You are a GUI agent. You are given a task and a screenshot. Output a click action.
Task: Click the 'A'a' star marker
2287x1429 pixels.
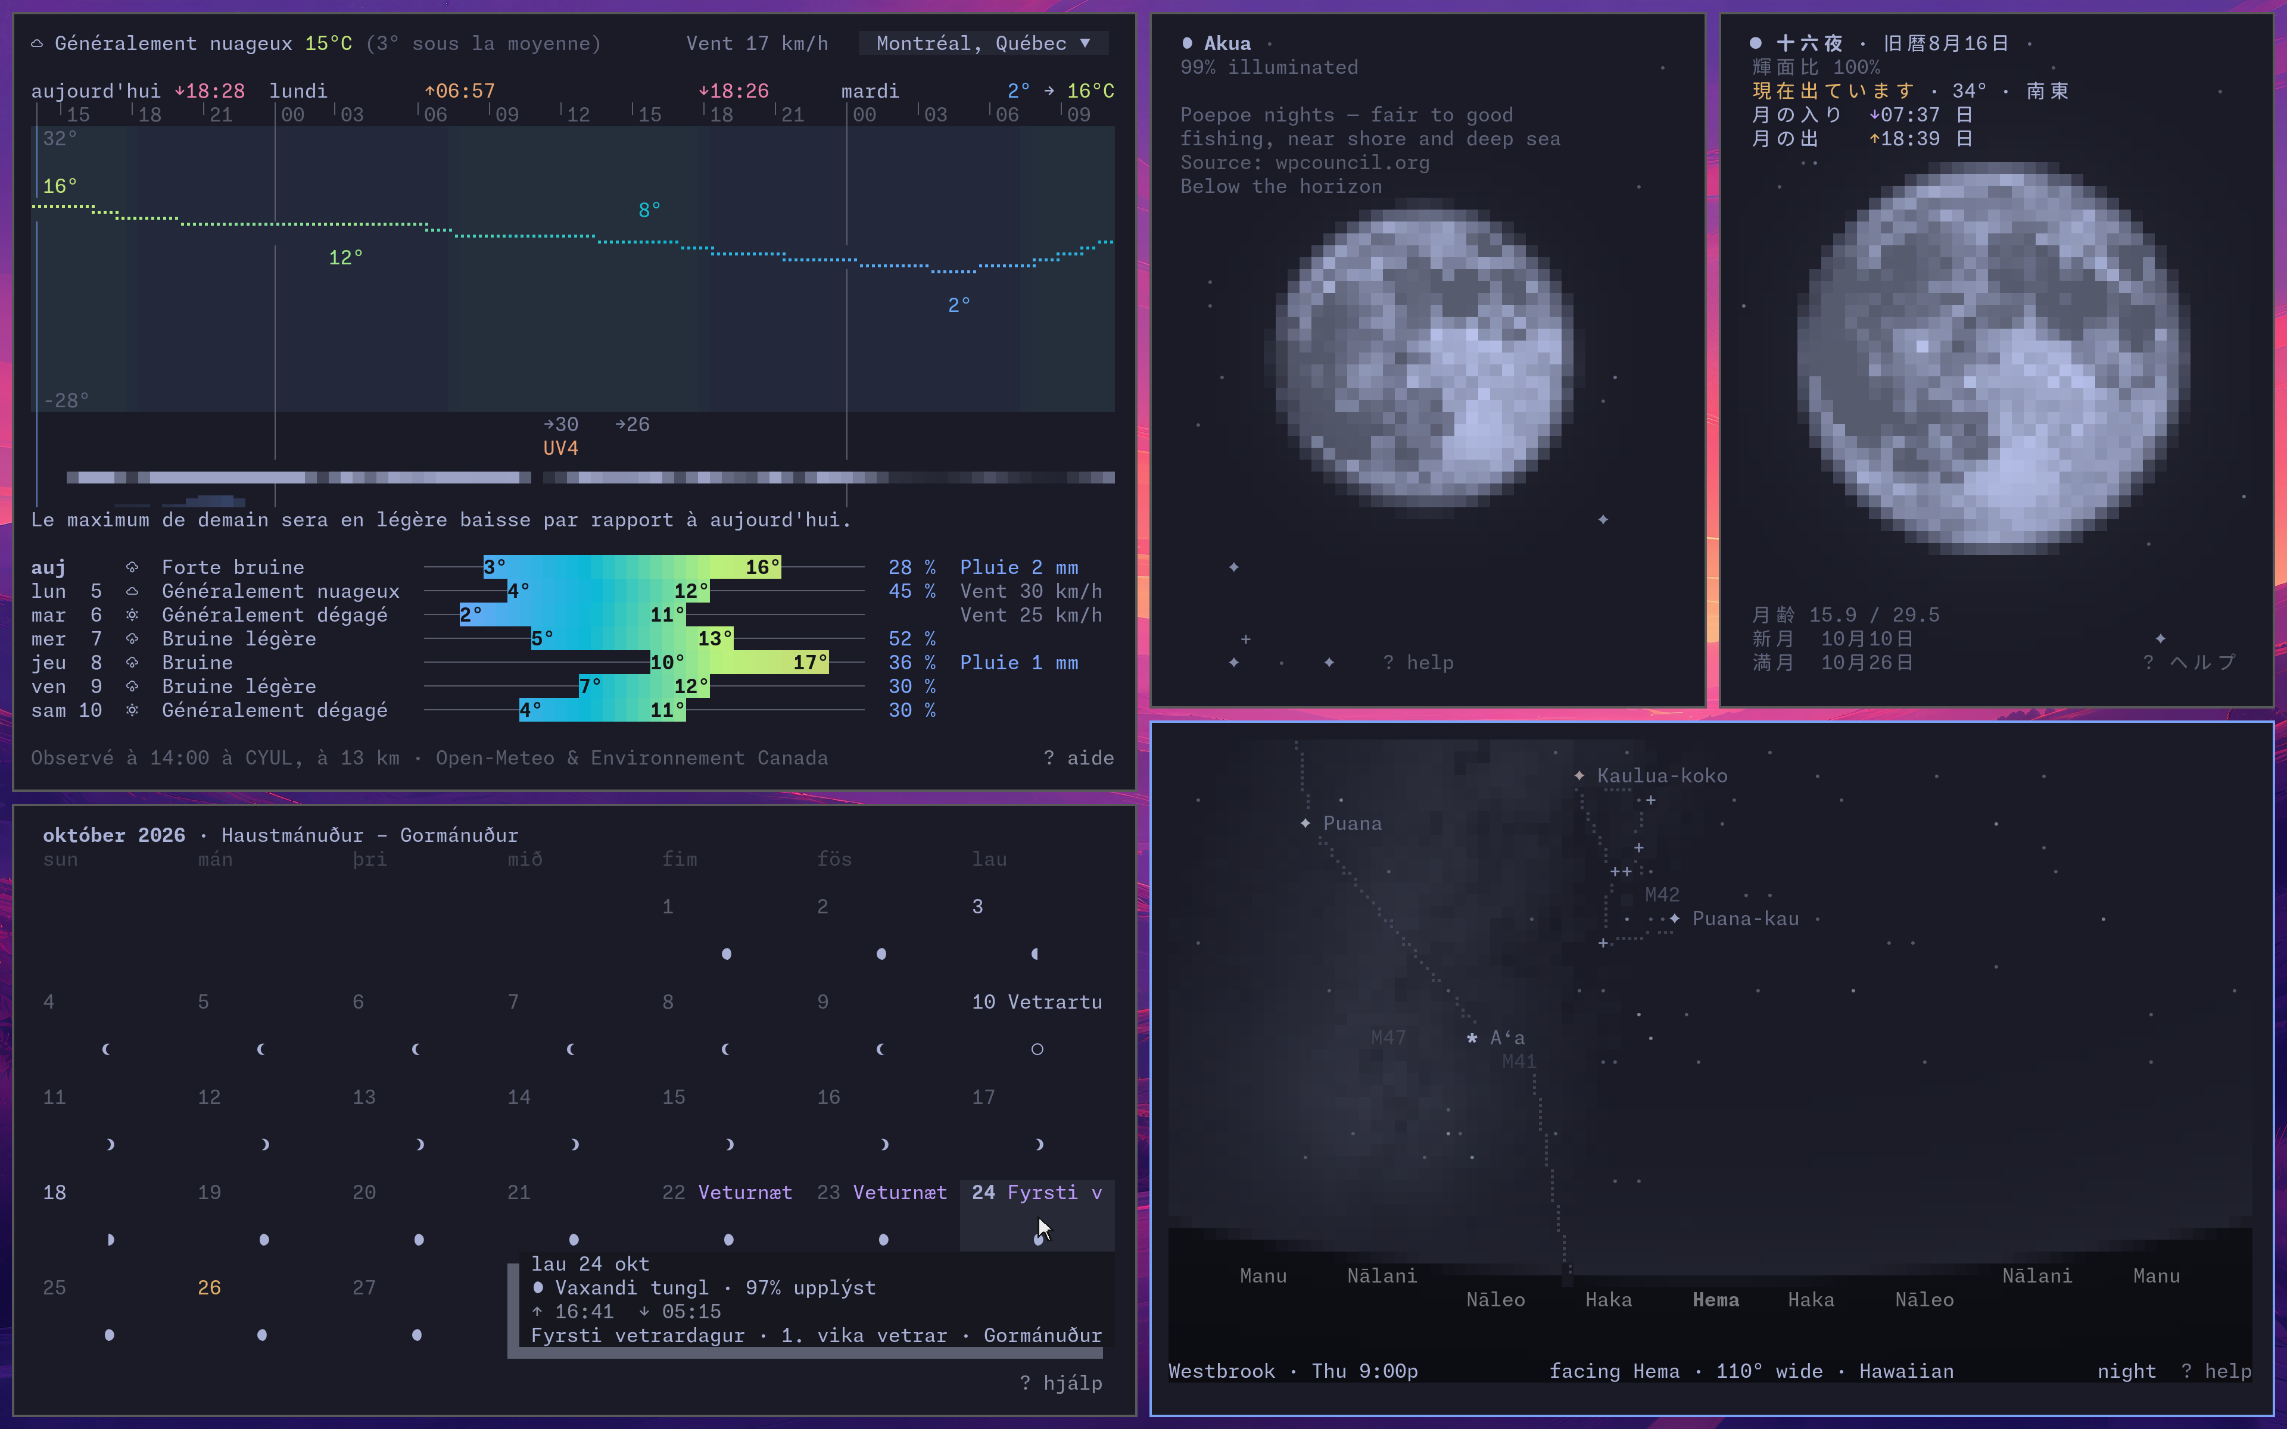click(1472, 1038)
